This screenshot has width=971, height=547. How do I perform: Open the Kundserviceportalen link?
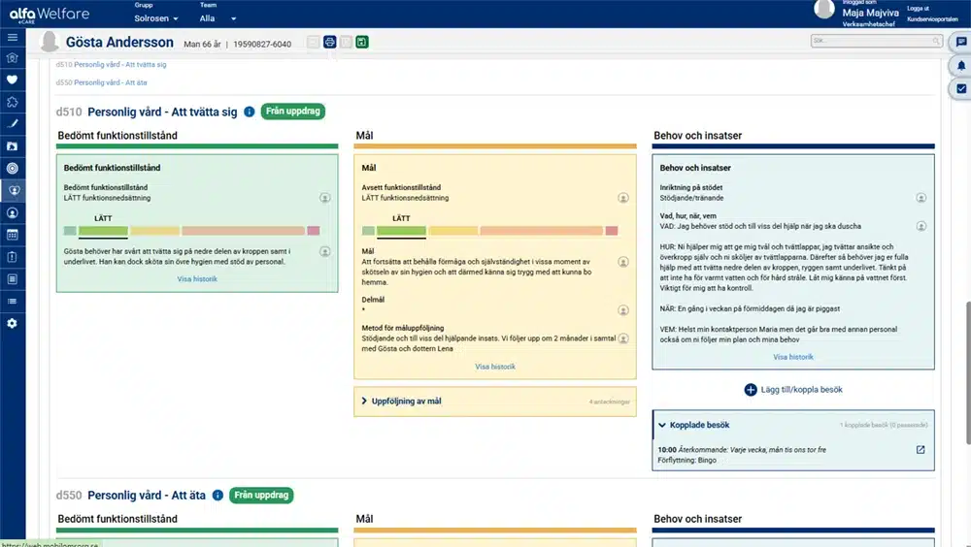[x=932, y=19]
